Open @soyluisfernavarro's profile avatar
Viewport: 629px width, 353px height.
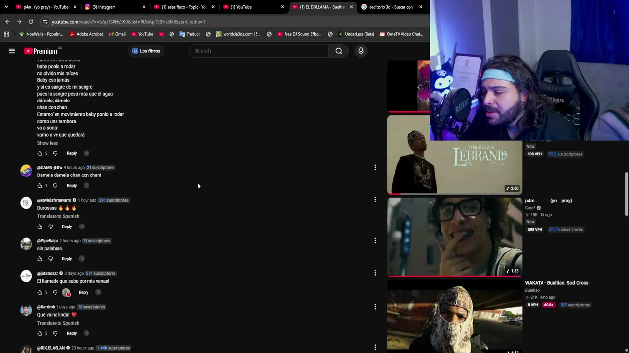pos(26,203)
